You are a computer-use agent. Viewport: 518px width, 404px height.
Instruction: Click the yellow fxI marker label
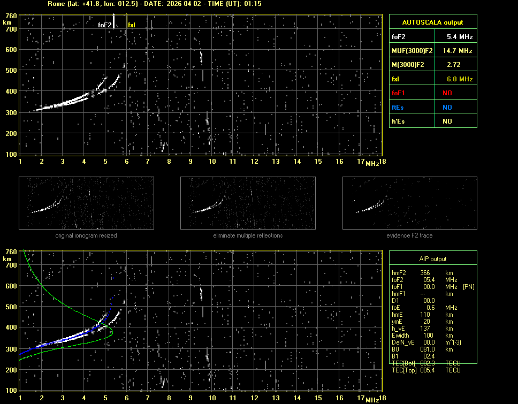[132, 25]
